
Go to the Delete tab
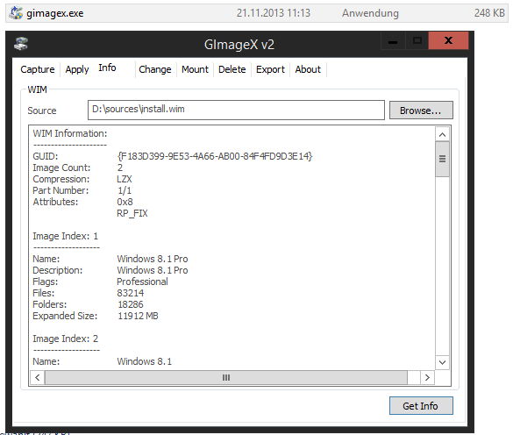(232, 69)
